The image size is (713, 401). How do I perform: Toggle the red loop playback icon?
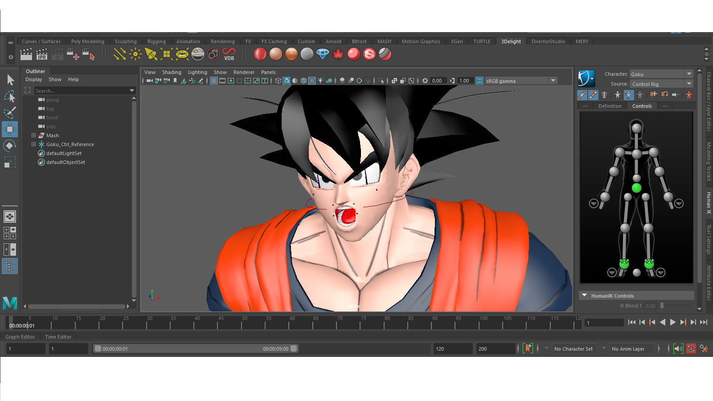[x=691, y=348]
